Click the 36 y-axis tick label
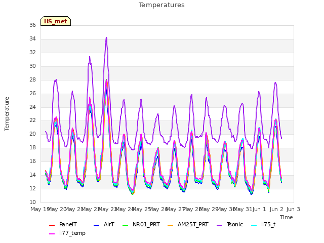Image resolution: width=324 pixels, height=243 pixels. (32, 25)
